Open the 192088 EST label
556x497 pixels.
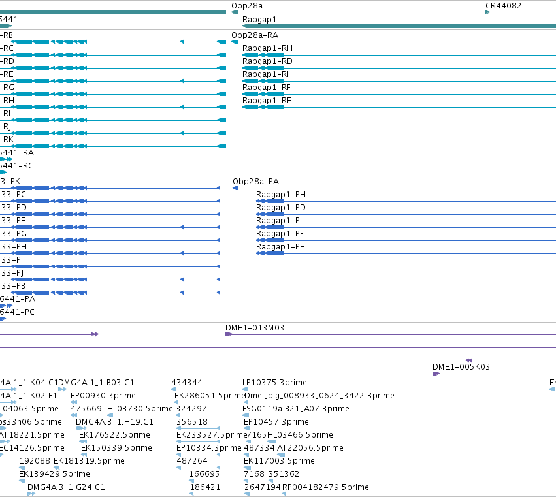[35, 462]
